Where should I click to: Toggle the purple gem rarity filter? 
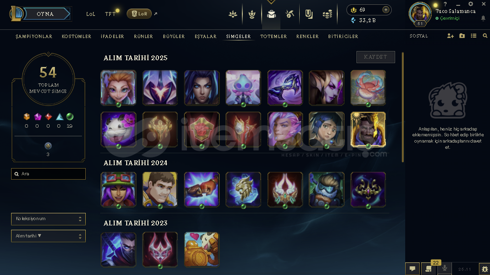[38, 117]
